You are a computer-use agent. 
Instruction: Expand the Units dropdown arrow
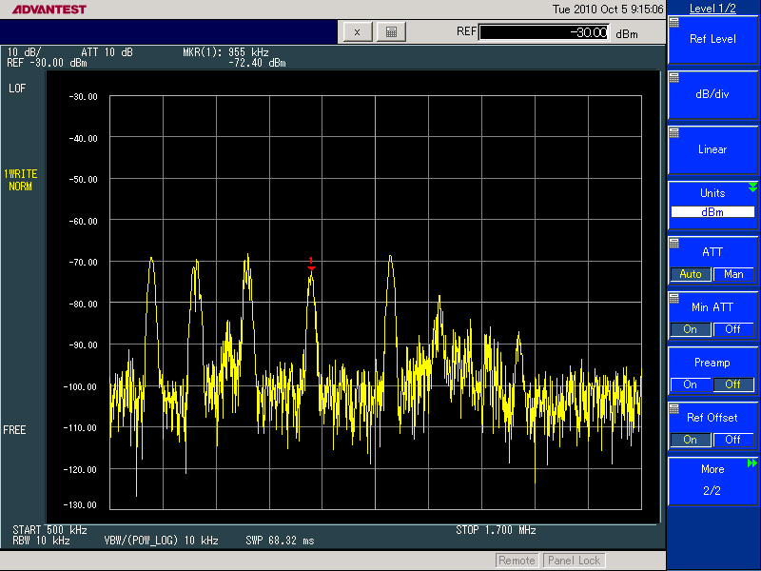click(752, 187)
